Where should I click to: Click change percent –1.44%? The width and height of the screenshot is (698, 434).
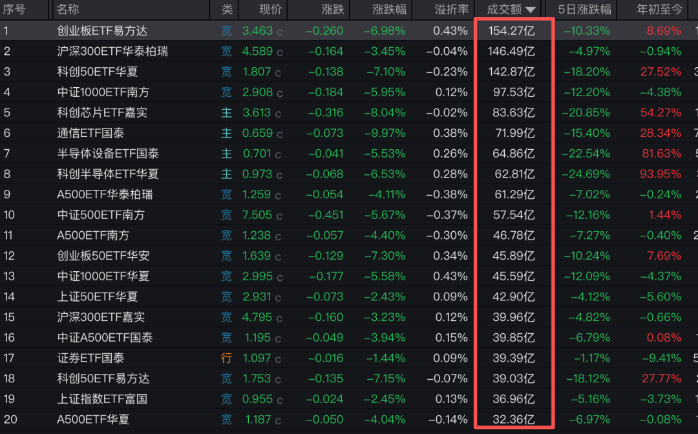[x=386, y=358]
